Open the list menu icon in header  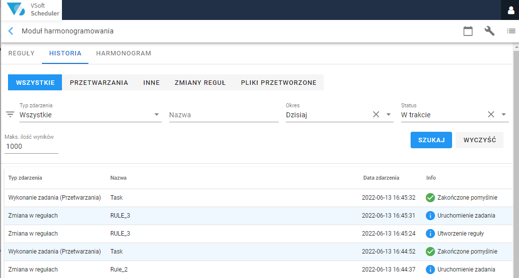511,31
